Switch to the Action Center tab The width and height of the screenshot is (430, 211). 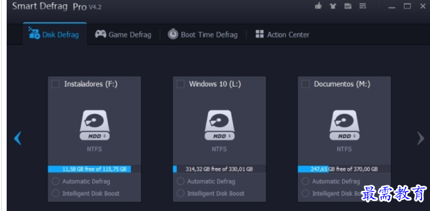pos(283,35)
